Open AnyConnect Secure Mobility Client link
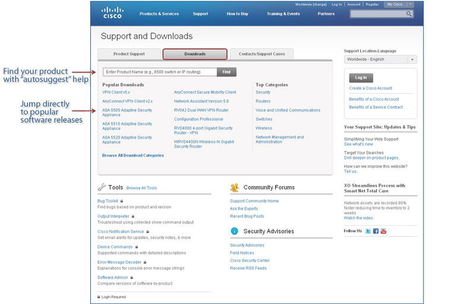This screenshot has height=304, width=475. point(205,92)
